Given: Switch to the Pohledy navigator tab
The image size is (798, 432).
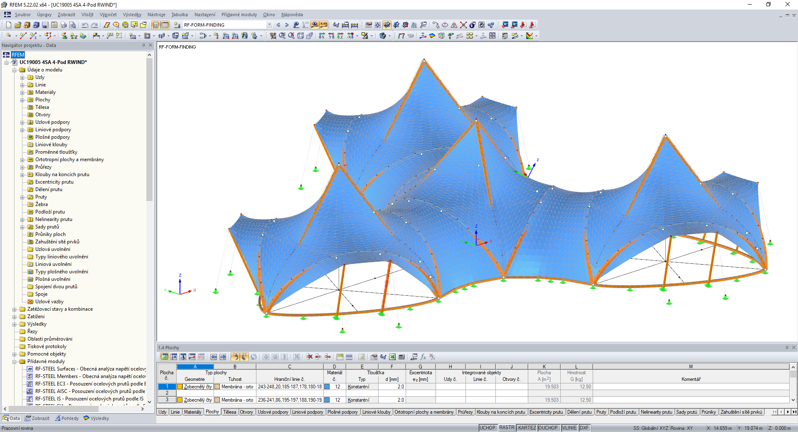Looking at the screenshot, I should pyautogui.click(x=66, y=418).
